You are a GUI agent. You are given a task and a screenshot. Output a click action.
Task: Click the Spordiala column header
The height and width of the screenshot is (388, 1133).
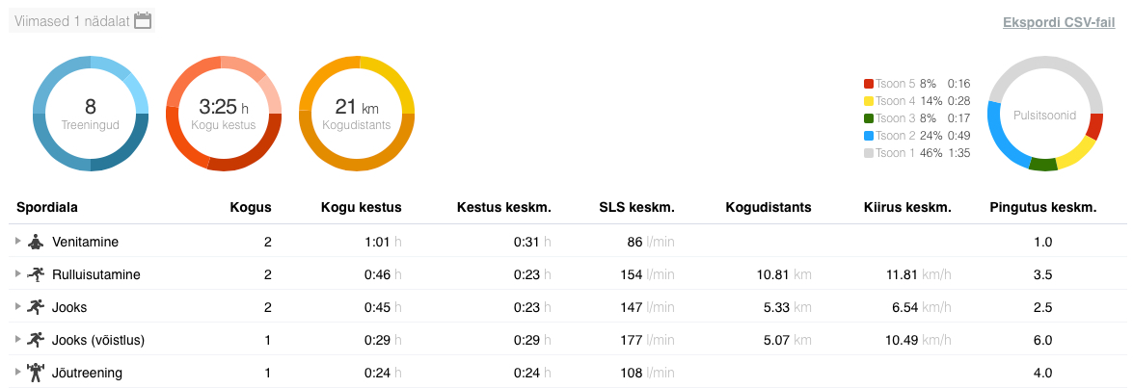pyautogui.click(x=47, y=207)
